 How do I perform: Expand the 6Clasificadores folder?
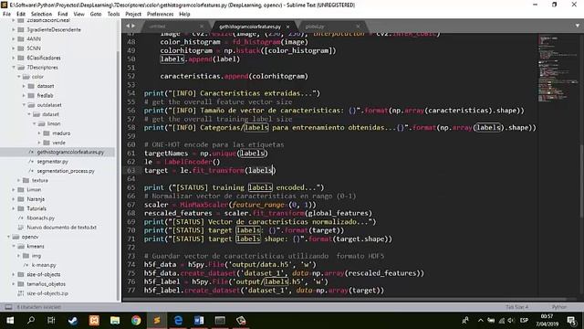tap(14, 58)
